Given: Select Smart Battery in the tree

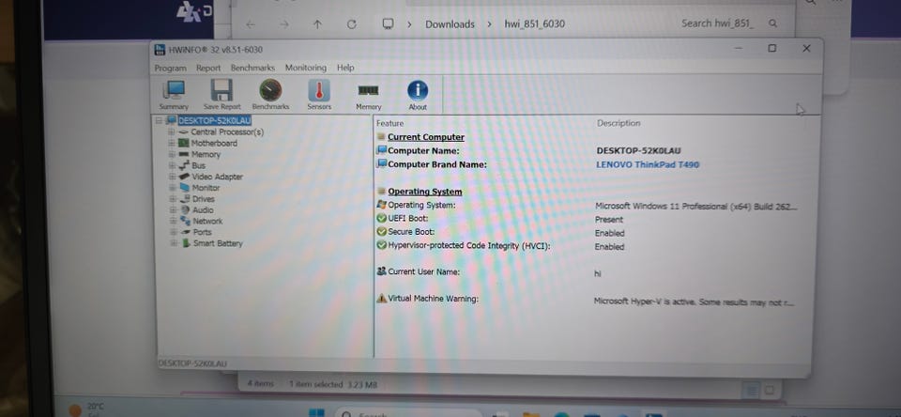Looking at the screenshot, I should pyautogui.click(x=218, y=243).
